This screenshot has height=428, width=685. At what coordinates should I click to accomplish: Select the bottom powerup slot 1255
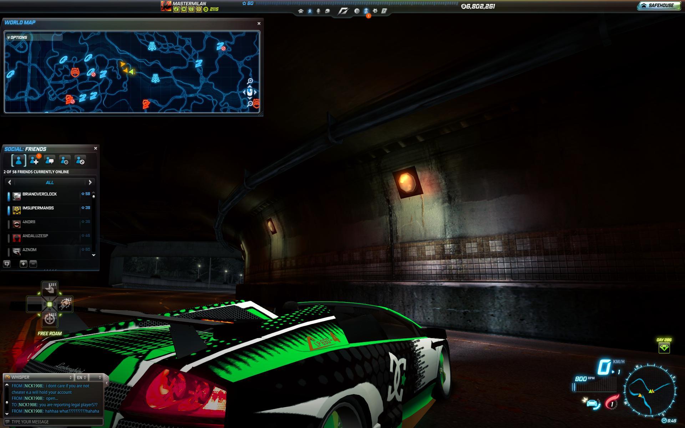coord(50,319)
